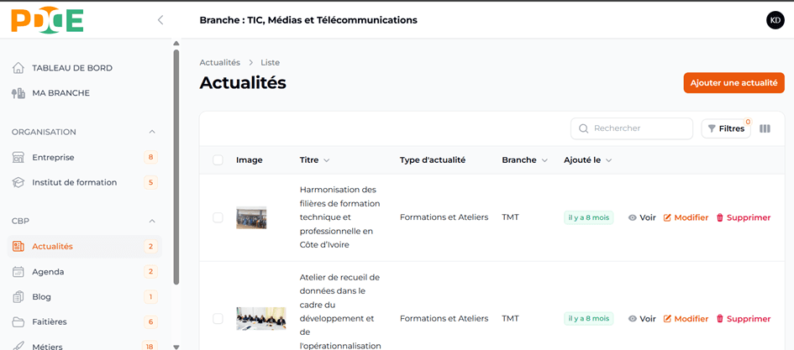The height and width of the screenshot is (350, 794).
Task: Click the Institut de formation graduation cap icon
Action: coord(18,182)
